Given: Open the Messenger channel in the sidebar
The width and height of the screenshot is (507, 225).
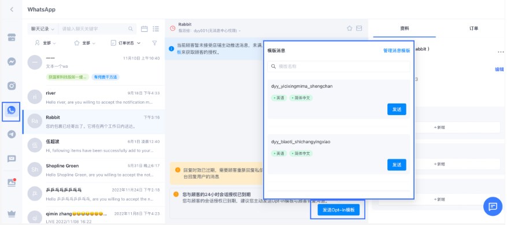Looking at the screenshot, I should click(12, 61).
